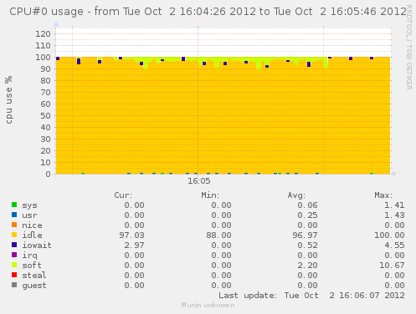Click the orange nice legend swatch
The image size is (416, 314).
tap(14, 225)
